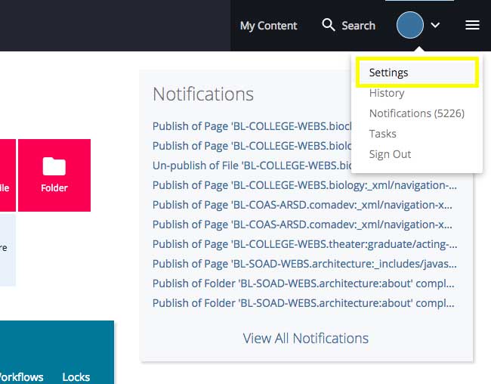Switch to the Locks tab
Viewport: 491px width, 384px height.
point(76,376)
